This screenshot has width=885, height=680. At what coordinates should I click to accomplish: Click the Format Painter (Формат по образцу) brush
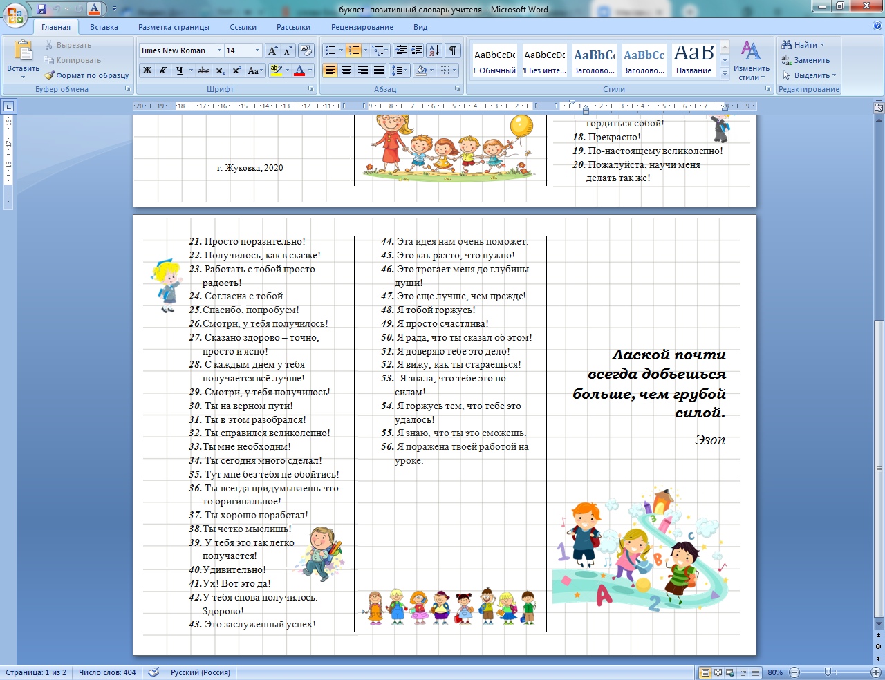(86, 75)
